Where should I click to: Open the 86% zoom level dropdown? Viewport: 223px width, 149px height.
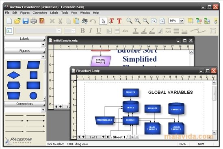(x=182, y=21)
